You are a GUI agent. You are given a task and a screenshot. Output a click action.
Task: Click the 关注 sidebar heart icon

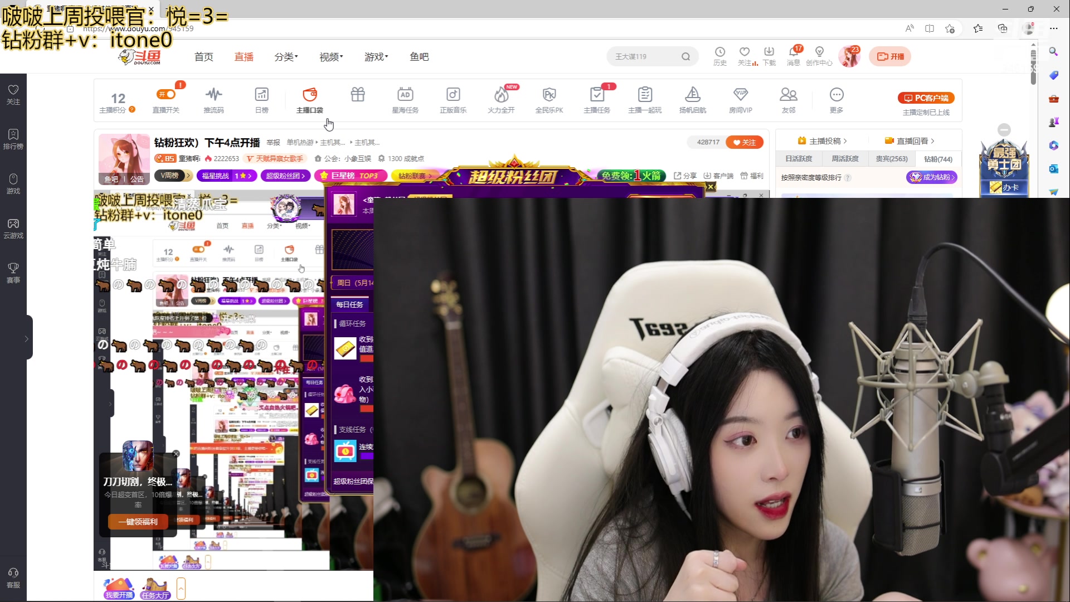(13, 94)
